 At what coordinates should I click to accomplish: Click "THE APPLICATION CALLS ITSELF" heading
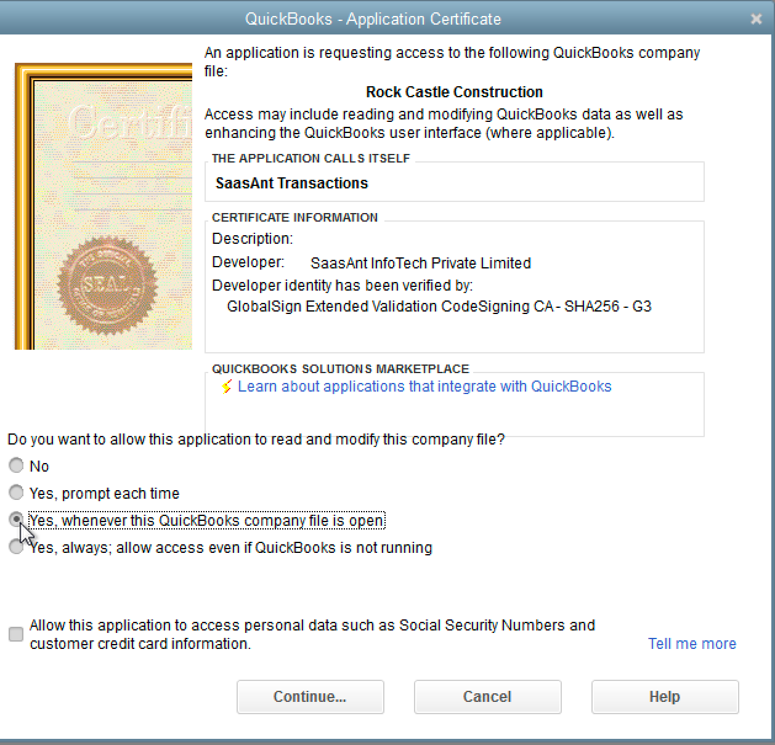click(x=310, y=158)
